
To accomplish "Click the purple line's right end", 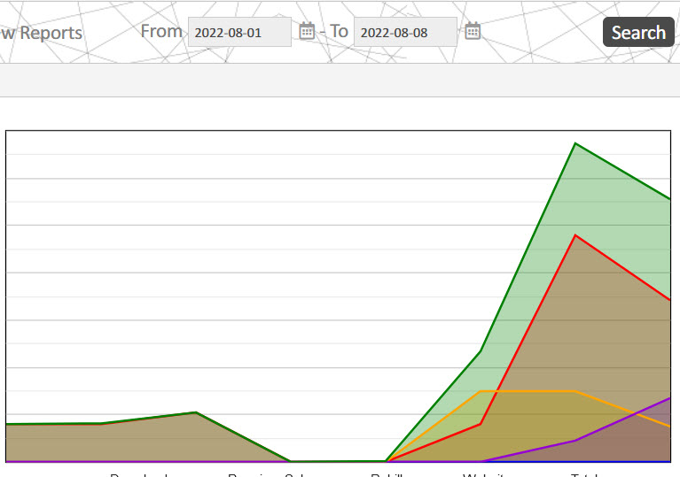I will pyautogui.click(x=668, y=399).
